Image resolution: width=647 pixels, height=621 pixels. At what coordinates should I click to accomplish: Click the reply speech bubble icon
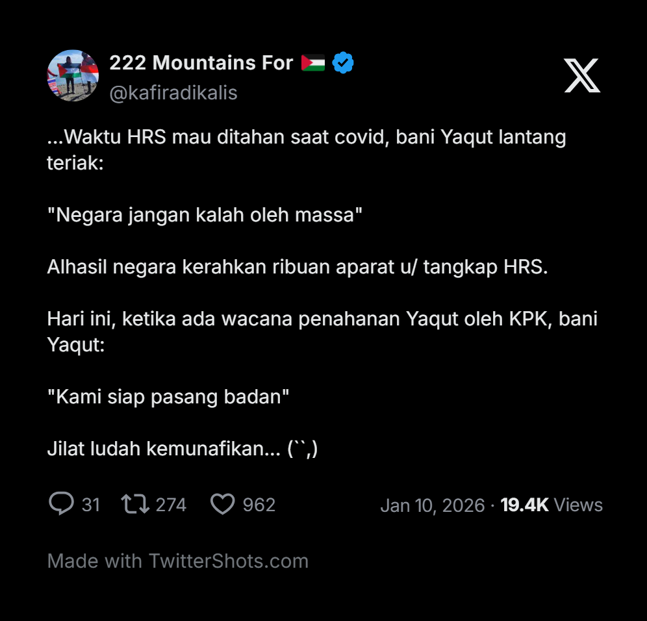pyautogui.click(x=62, y=504)
